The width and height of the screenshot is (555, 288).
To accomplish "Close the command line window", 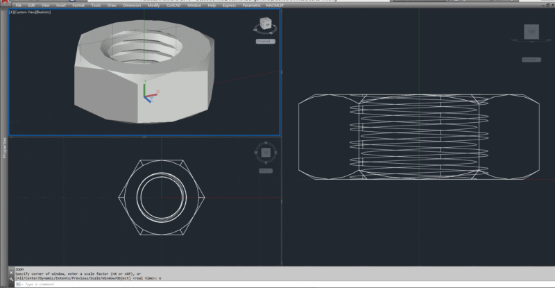I will [11, 273].
